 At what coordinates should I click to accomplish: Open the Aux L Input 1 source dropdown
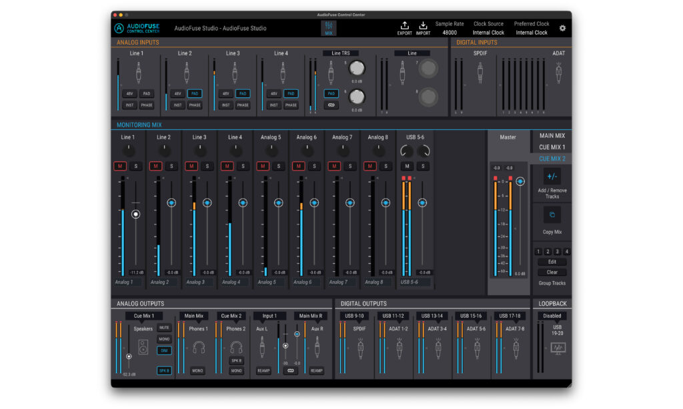[x=269, y=316]
